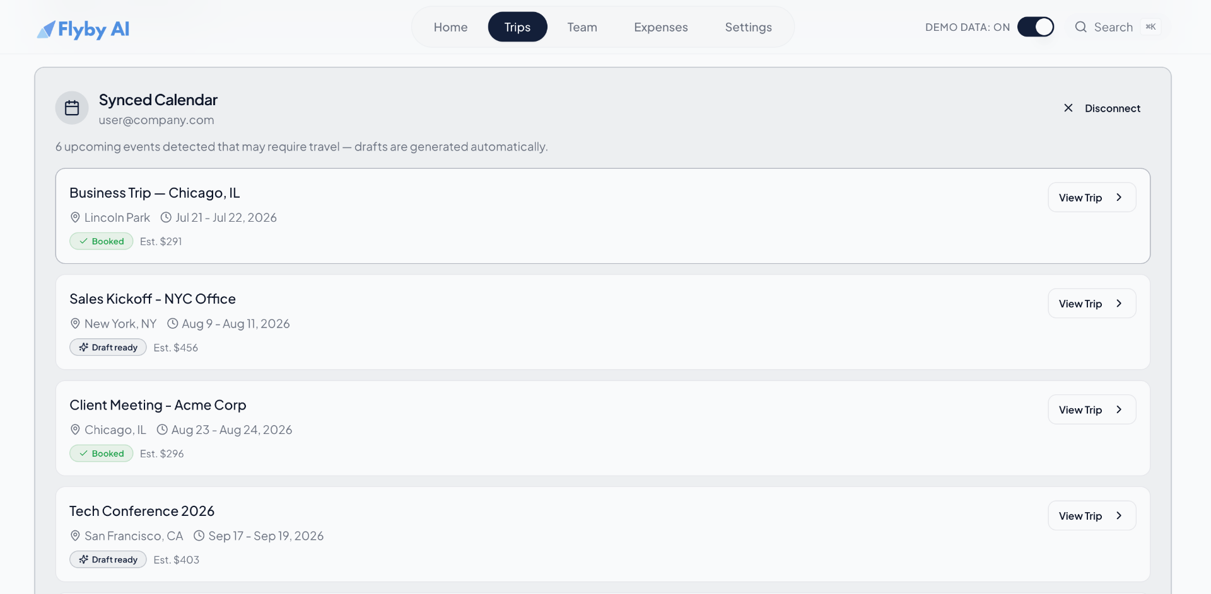View Trip for Business Trip — Chicago, IL
The height and width of the screenshot is (594, 1211).
pos(1092,198)
